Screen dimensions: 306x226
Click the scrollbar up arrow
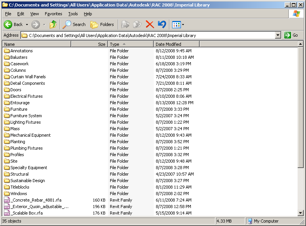[x=301, y=44]
